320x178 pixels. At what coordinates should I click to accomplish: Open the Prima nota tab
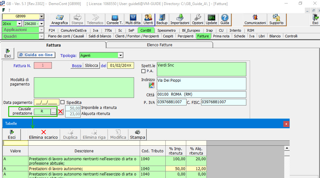(x=221, y=36)
